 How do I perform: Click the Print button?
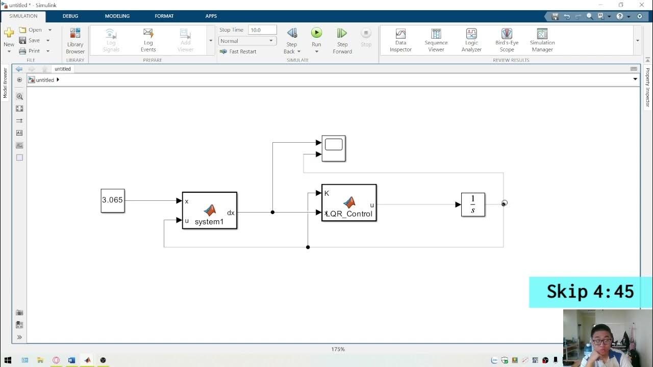pyautogui.click(x=30, y=51)
